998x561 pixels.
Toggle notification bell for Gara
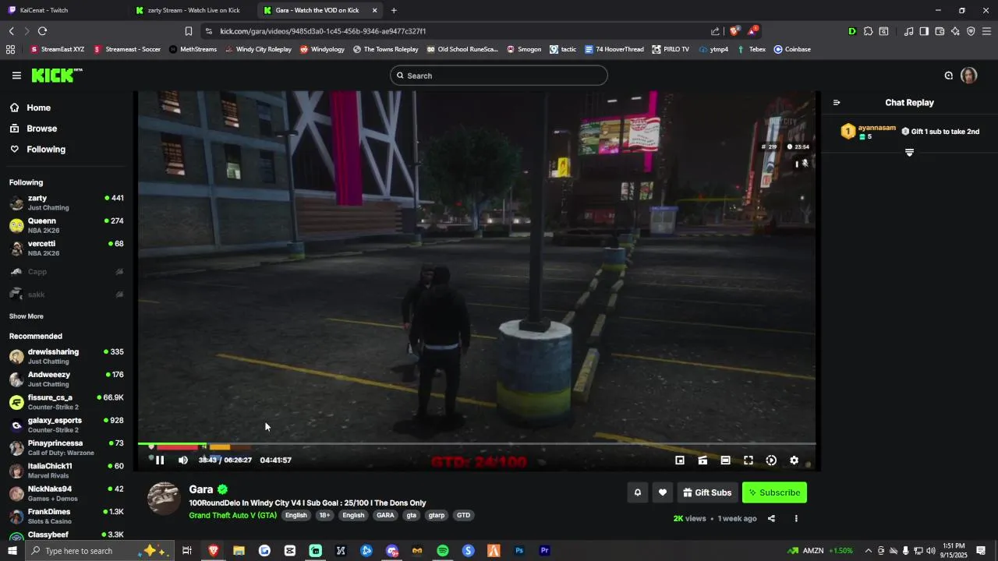[x=638, y=492]
